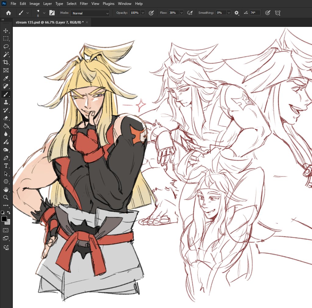Click the brush angle 74° field

(x=255, y=13)
